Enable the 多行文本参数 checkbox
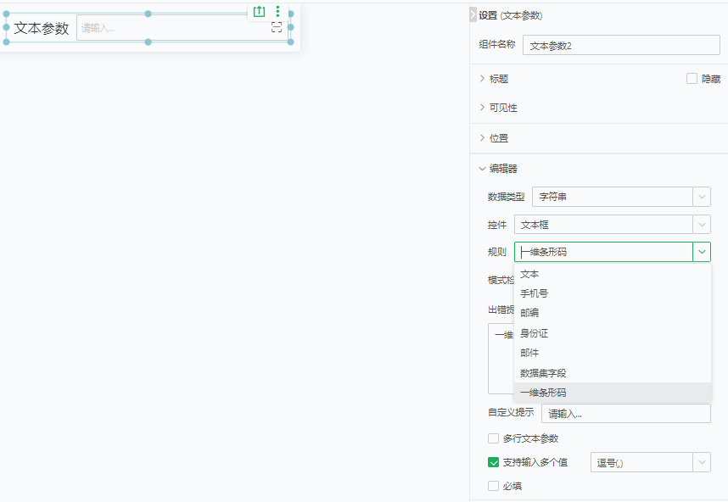This screenshot has width=728, height=502. pyautogui.click(x=493, y=438)
